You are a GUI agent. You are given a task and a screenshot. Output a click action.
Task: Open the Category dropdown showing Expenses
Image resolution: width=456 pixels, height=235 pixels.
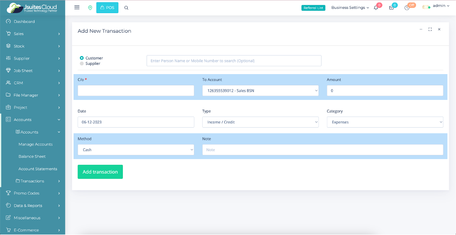click(385, 122)
